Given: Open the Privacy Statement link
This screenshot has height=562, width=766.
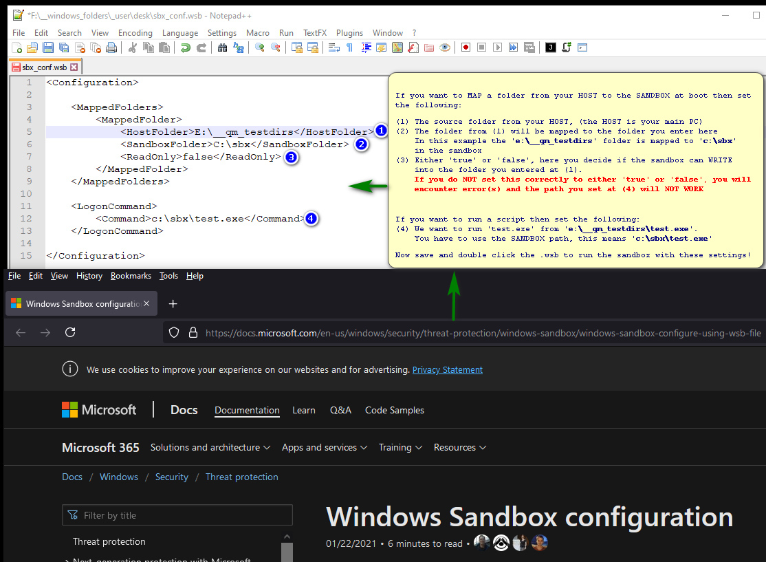Looking at the screenshot, I should coord(447,369).
